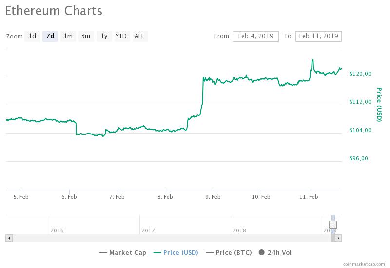The width and height of the screenshot is (390, 268).
Task: Select the 7d zoom range
Action: click(50, 36)
